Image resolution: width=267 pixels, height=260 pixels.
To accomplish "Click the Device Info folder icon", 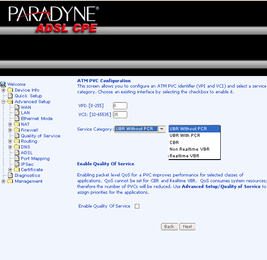I will pyautogui.click(x=10, y=90).
